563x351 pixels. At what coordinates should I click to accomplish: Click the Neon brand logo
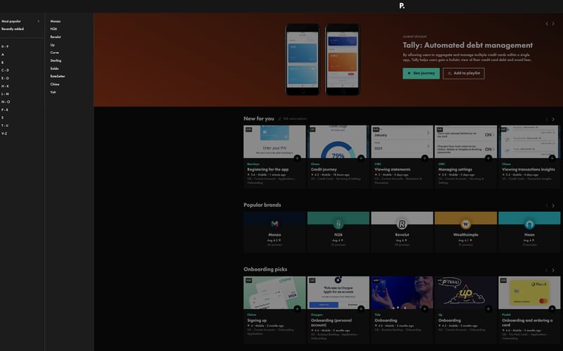(x=529, y=224)
